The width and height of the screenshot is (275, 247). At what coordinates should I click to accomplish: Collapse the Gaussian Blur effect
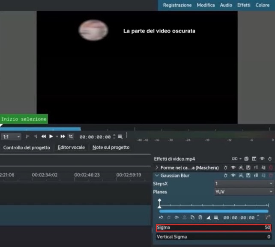click(x=157, y=176)
